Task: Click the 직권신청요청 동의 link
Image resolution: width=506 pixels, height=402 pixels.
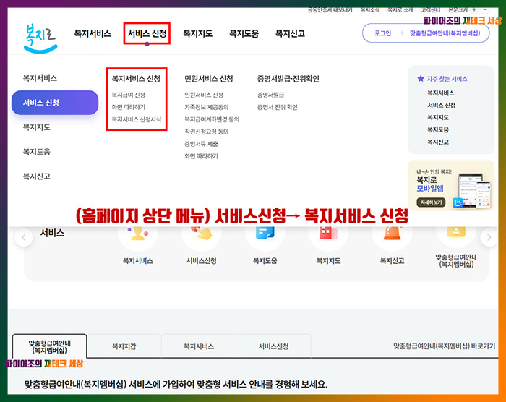Action: 207,132
